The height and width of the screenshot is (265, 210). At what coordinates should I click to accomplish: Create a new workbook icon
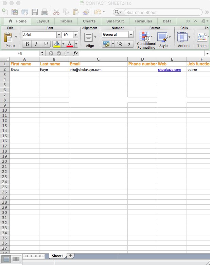pos(5,12)
